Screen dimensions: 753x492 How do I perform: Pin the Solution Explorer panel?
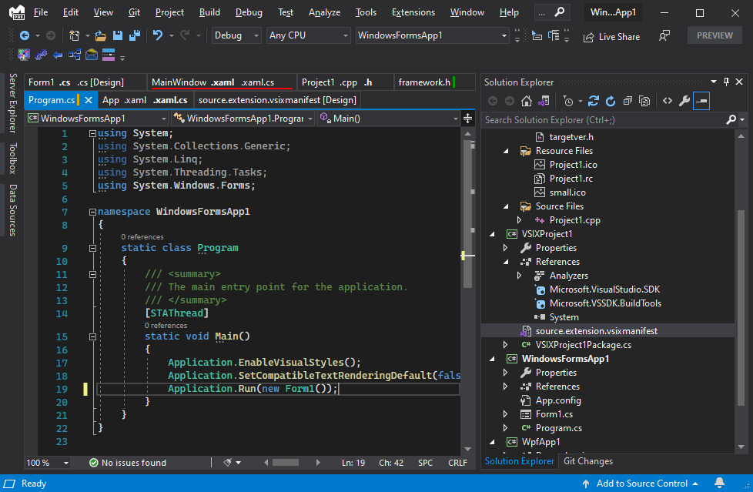click(x=725, y=82)
